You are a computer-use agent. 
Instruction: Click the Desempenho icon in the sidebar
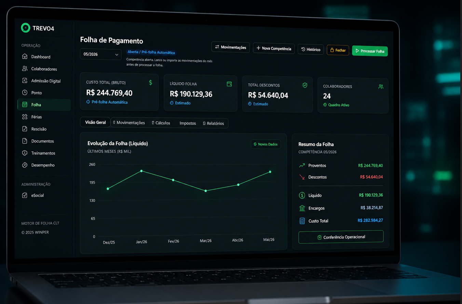[x=25, y=165]
